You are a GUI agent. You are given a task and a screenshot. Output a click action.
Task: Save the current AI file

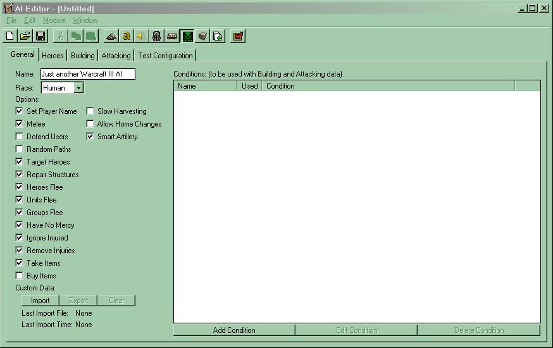(40, 36)
